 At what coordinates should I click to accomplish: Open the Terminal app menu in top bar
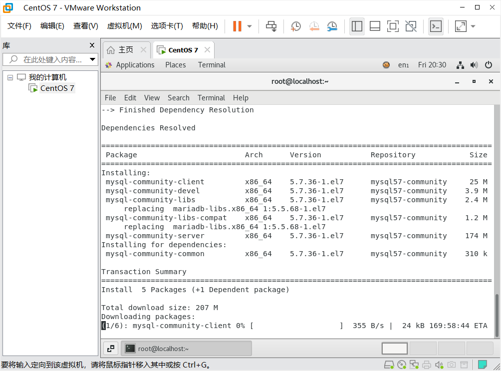(212, 65)
